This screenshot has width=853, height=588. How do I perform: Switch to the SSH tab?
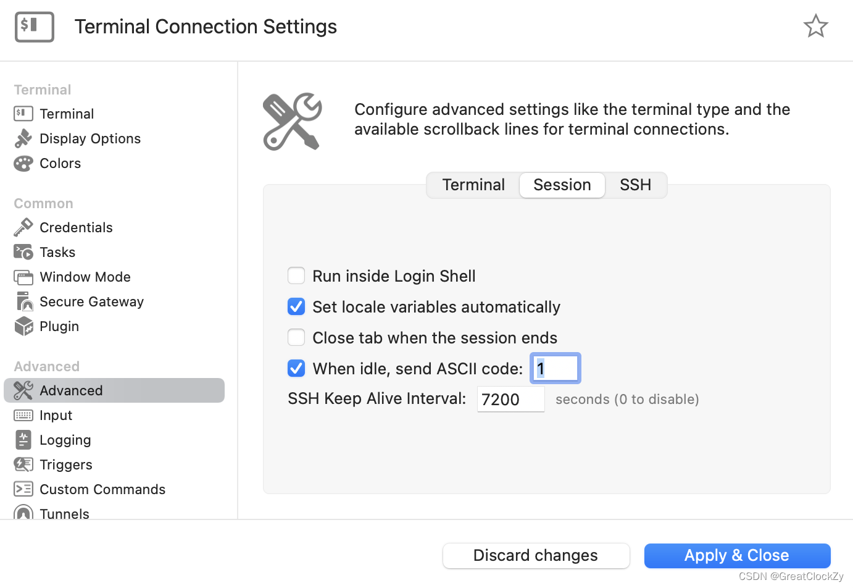[635, 185]
